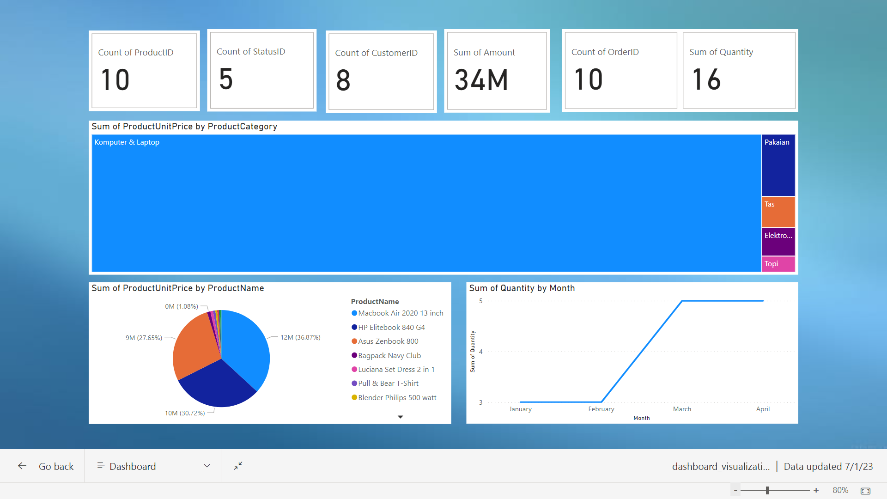
Task: Select Asus Zenbook 800 legend item
Action: coord(388,341)
